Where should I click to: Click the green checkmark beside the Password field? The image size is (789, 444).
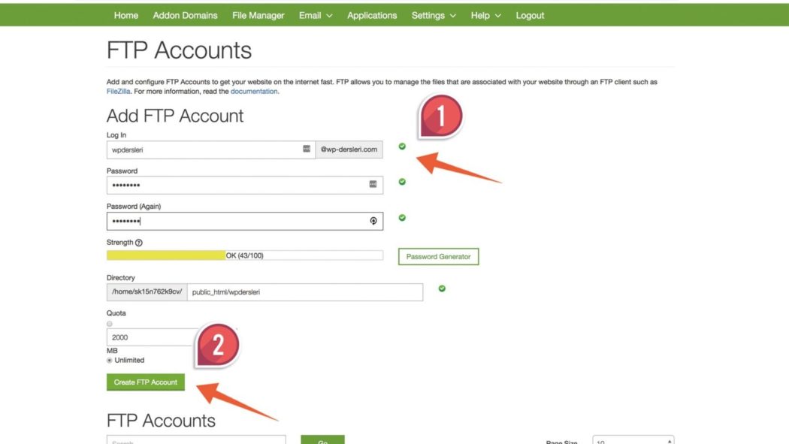[402, 182]
